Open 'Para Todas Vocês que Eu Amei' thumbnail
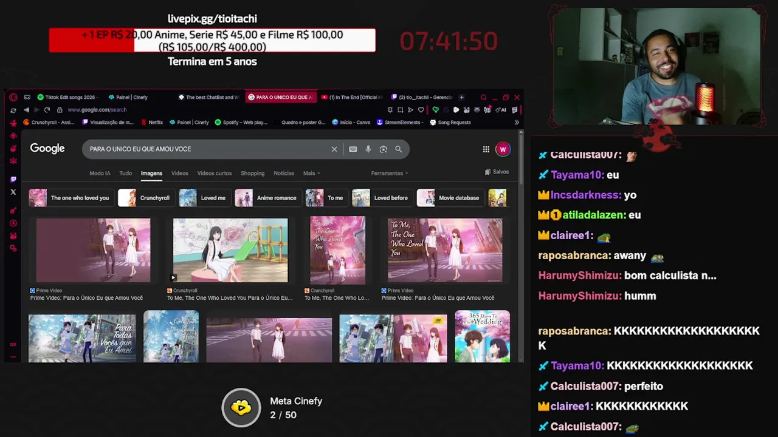 (x=82, y=338)
